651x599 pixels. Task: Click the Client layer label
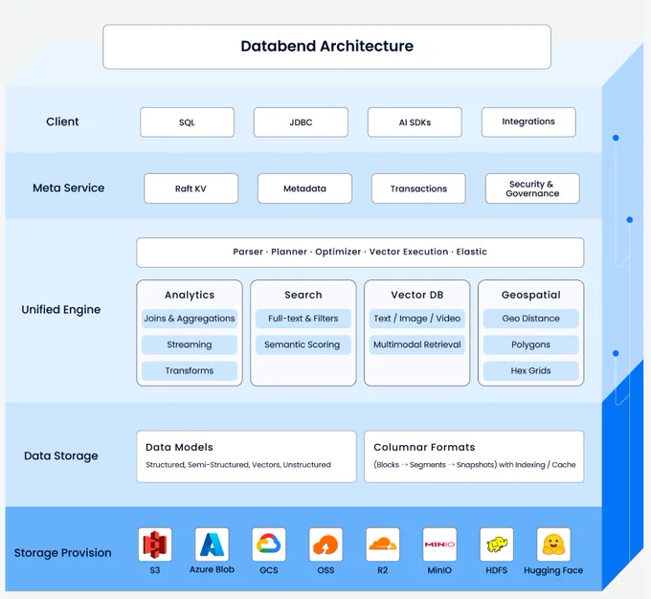click(x=62, y=122)
